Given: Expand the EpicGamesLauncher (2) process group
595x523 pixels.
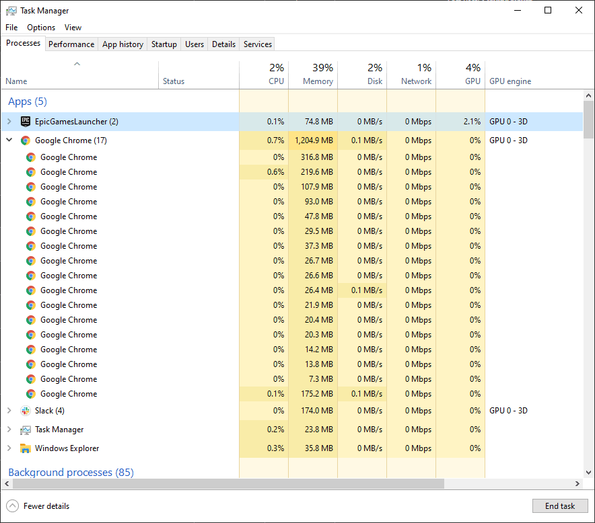Looking at the screenshot, I should (9, 122).
